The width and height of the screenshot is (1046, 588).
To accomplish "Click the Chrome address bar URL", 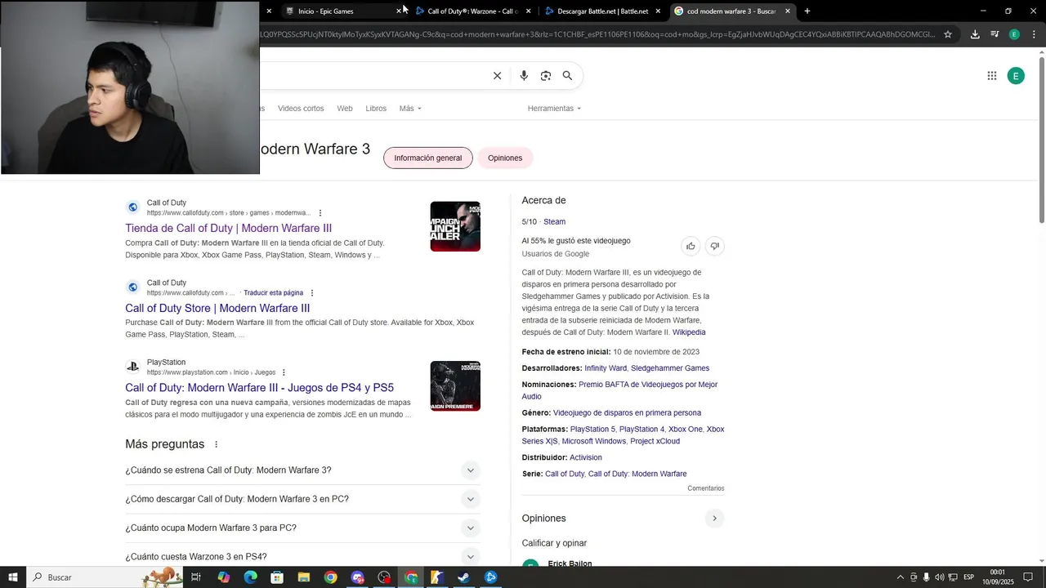I will [598, 34].
